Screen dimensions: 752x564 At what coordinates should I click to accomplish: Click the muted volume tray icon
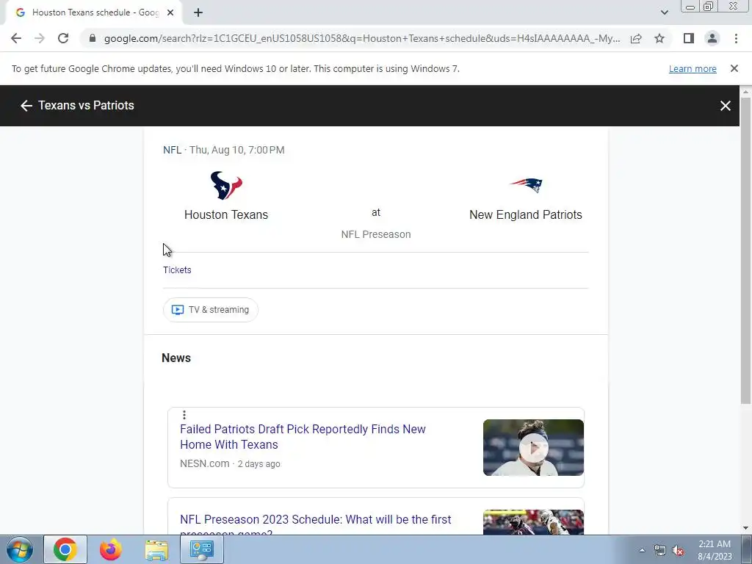[678, 551]
